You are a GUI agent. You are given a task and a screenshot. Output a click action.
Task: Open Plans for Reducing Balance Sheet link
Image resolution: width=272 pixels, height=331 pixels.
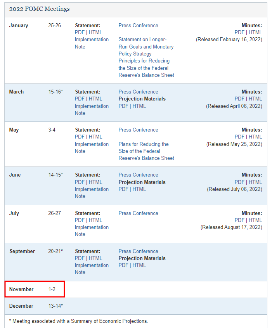[146, 151]
